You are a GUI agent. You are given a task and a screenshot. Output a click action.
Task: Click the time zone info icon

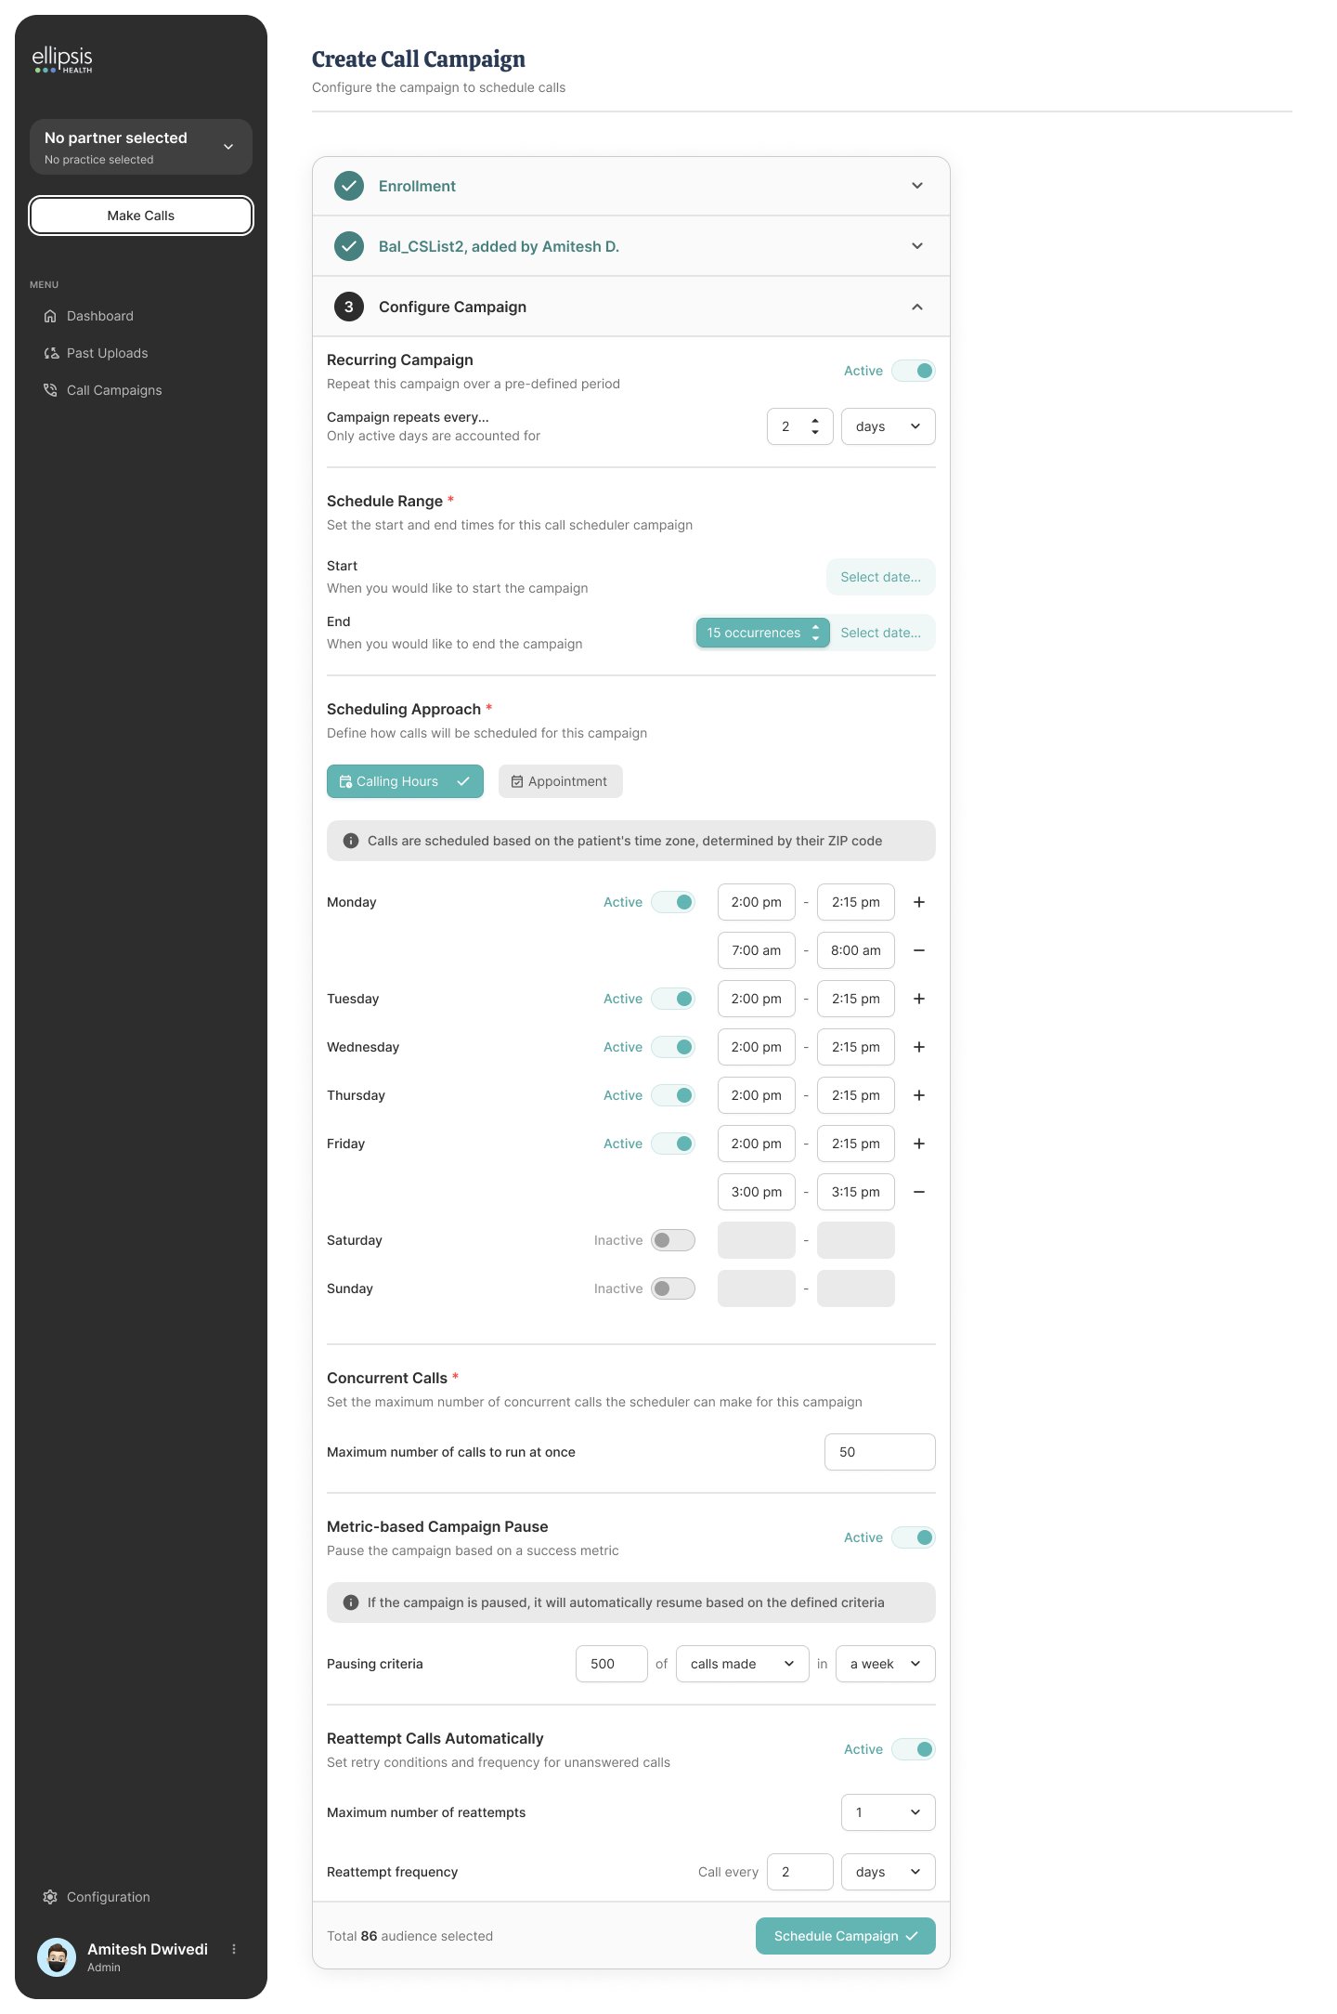(351, 841)
